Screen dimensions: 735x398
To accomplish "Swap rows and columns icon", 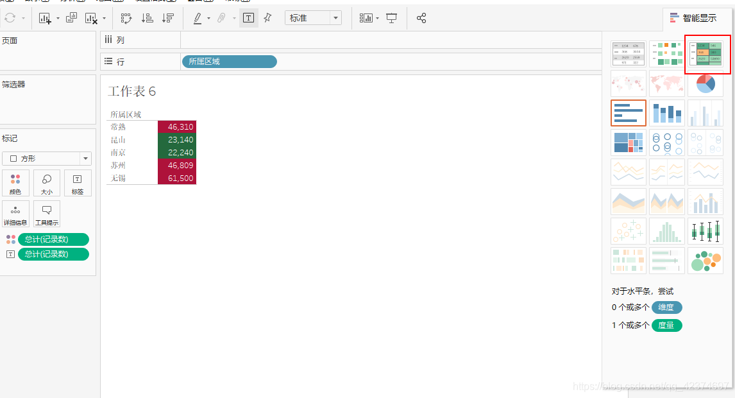I will tap(126, 19).
